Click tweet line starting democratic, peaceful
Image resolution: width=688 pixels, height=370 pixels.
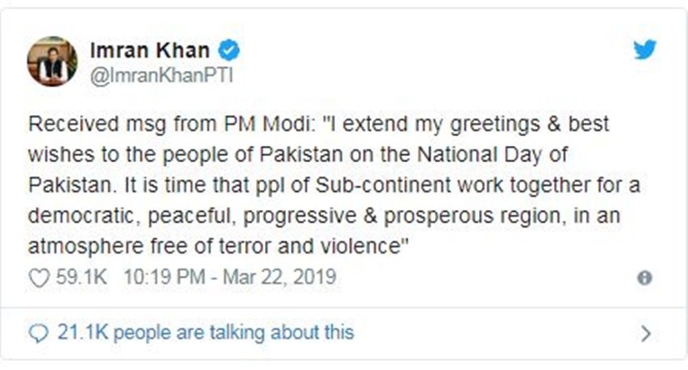click(324, 216)
